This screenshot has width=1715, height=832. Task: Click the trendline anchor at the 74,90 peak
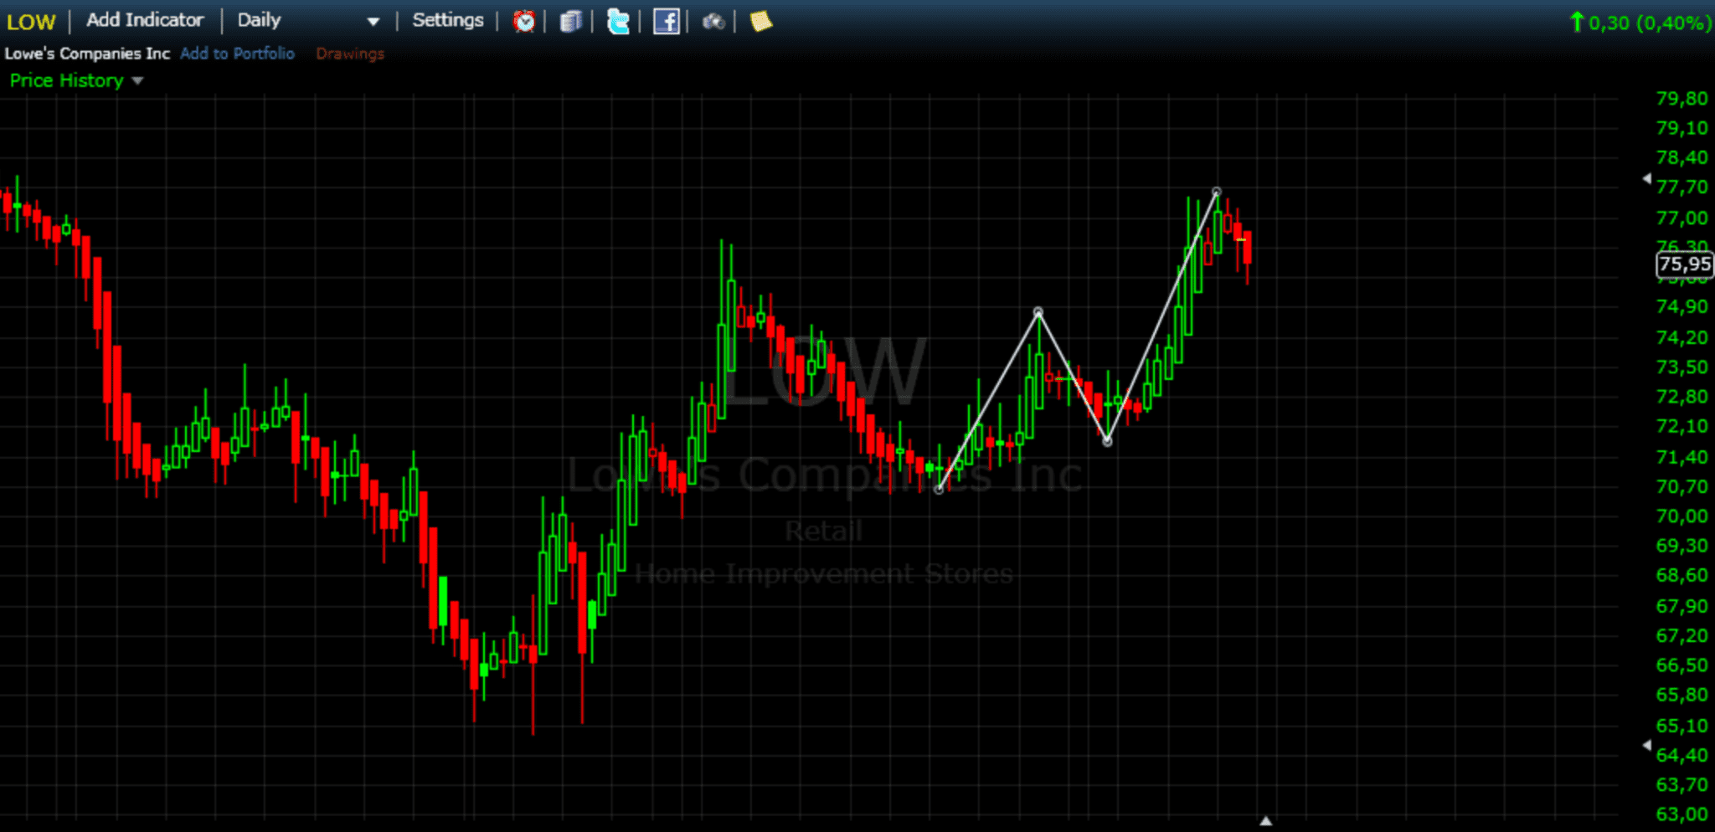[x=1038, y=312]
